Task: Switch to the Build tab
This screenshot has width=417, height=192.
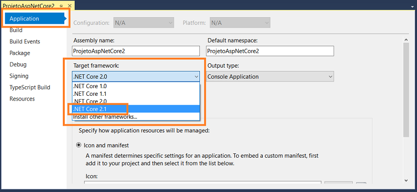Action: 16,30
